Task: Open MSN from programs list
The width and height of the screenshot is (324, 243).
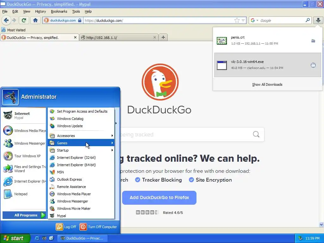Action: click(81, 172)
